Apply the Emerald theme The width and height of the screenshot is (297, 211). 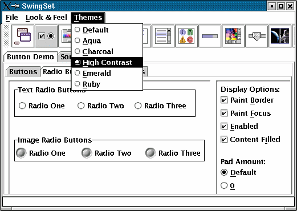point(107,73)
